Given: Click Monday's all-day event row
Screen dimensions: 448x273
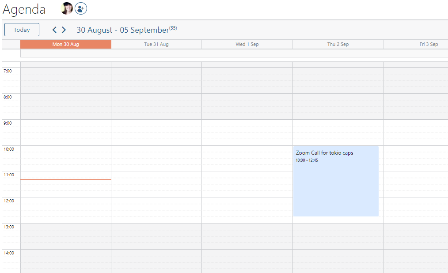Looking at the screenshot, I should click(x=66, y=53).
